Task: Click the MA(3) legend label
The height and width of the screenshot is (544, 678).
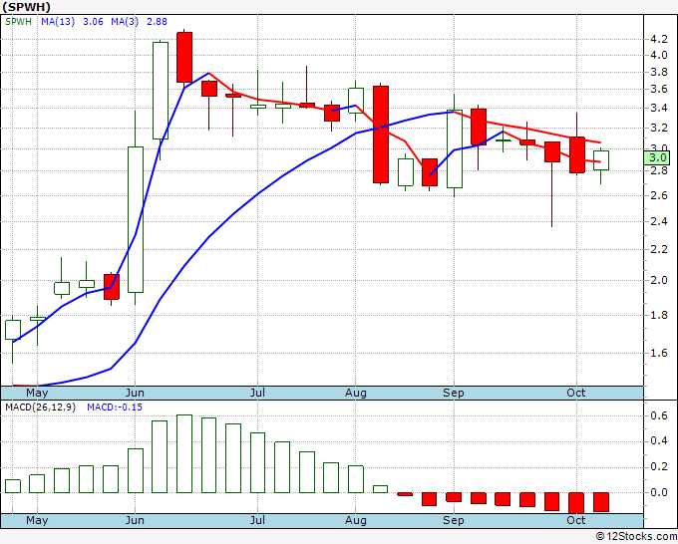Action: pyautogui.click(x=125, y=22)
